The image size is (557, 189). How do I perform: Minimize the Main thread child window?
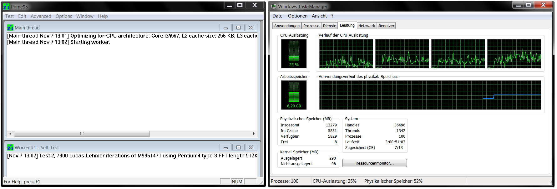[x=225, y=28]
